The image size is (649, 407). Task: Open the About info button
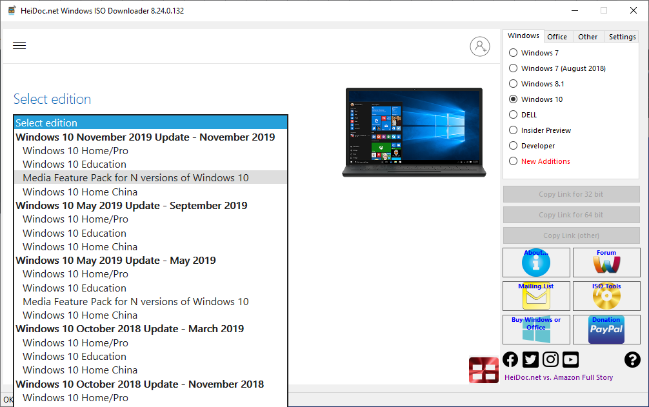coord(536,263)
